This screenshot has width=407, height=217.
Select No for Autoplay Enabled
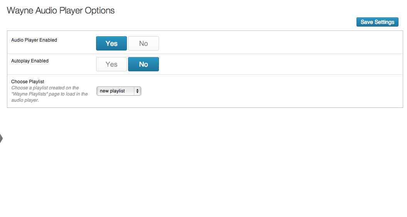tap(143, 64)
